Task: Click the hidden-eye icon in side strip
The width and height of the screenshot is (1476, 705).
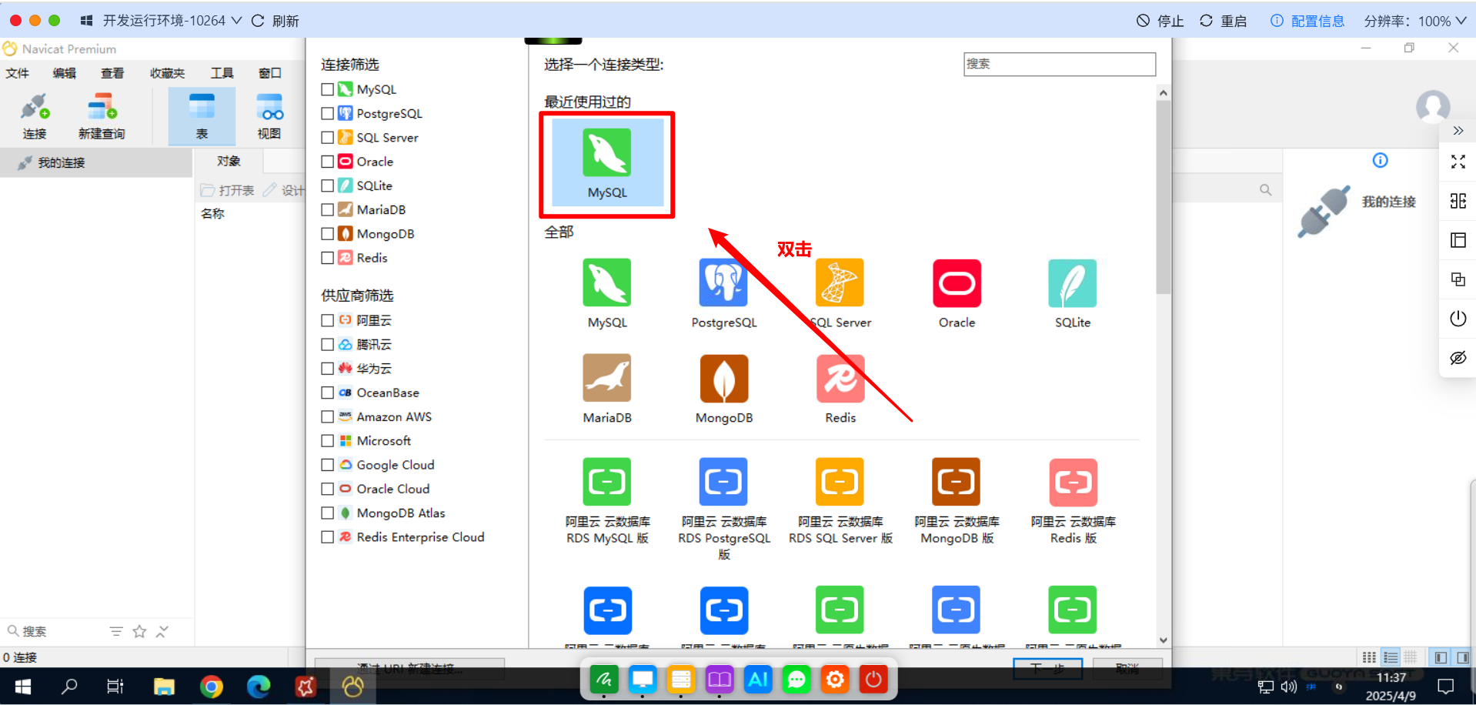Action: 1458,358
